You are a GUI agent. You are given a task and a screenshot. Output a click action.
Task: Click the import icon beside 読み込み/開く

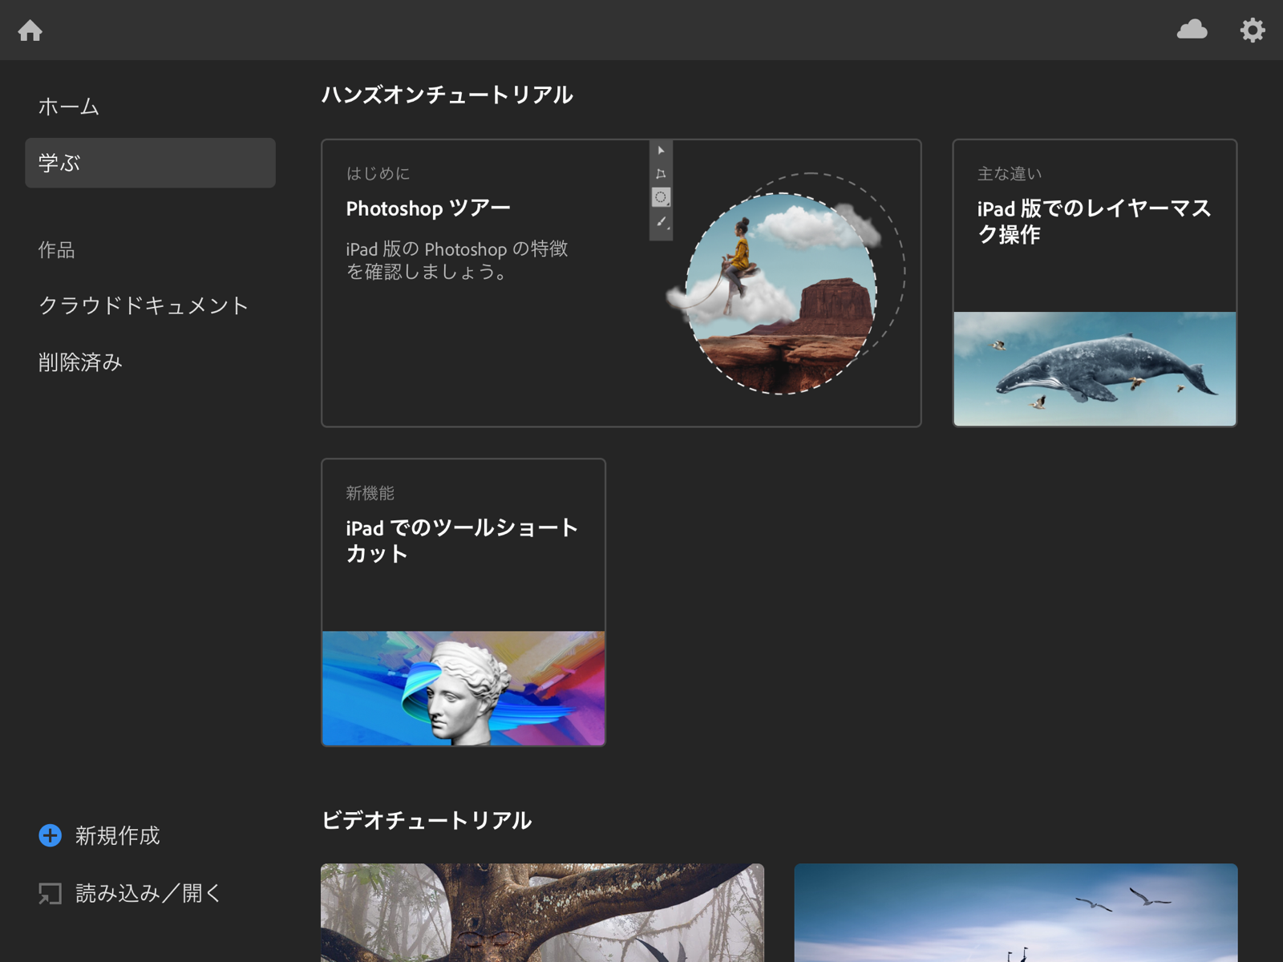point(50,893)
